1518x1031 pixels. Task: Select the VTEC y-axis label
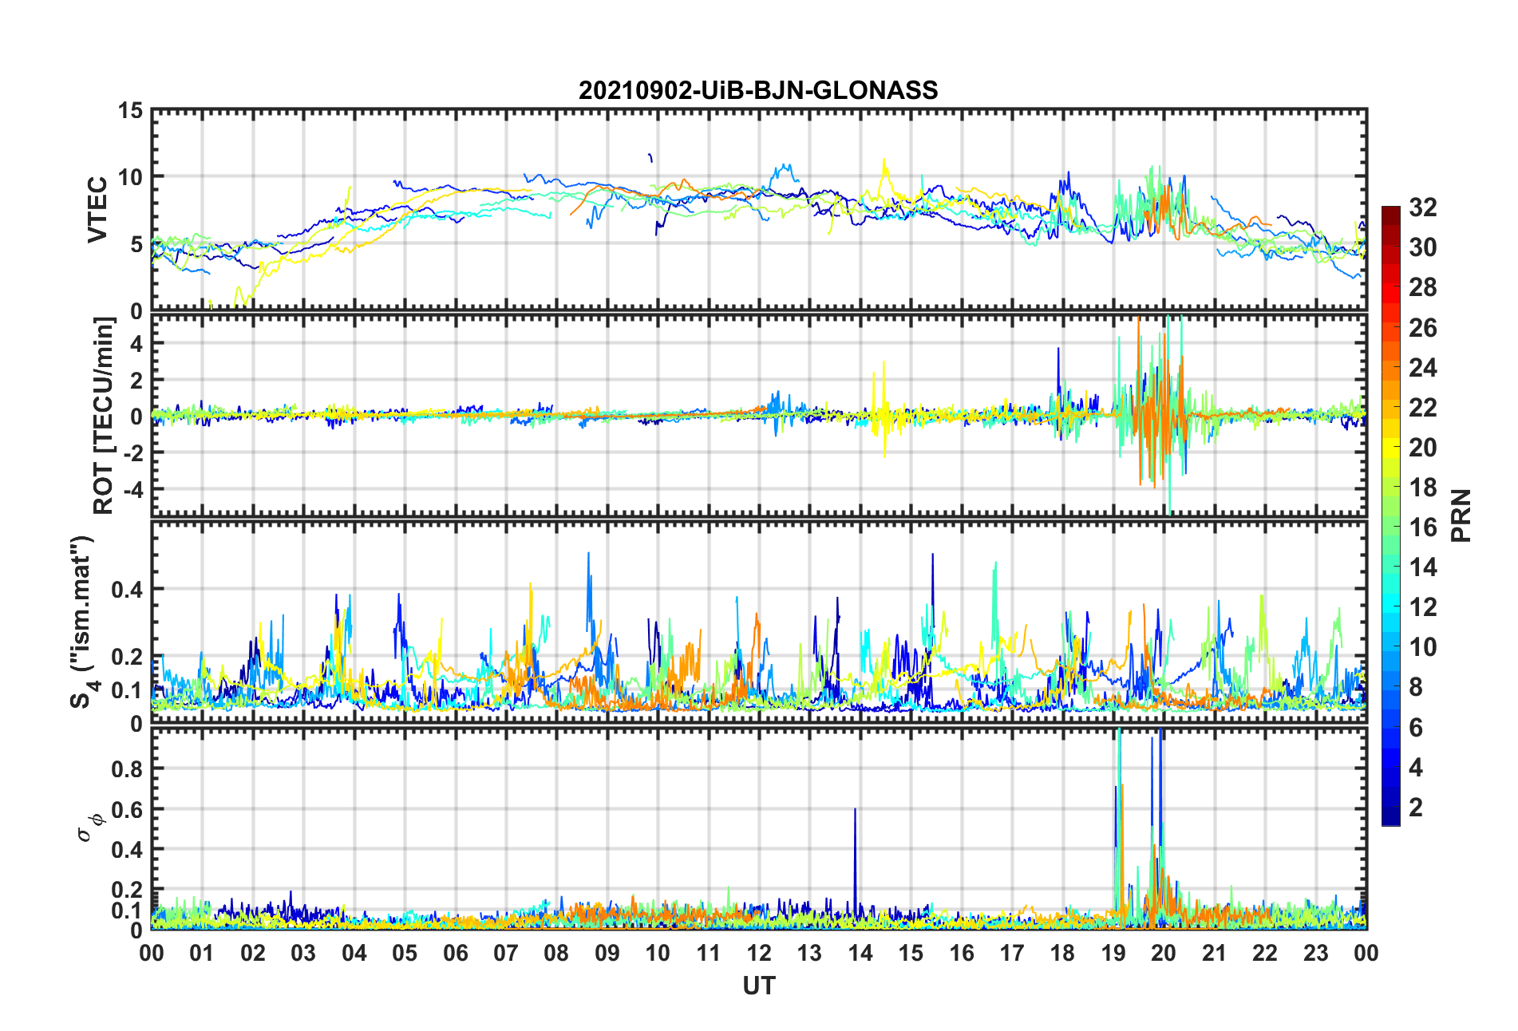coord(97,210)
